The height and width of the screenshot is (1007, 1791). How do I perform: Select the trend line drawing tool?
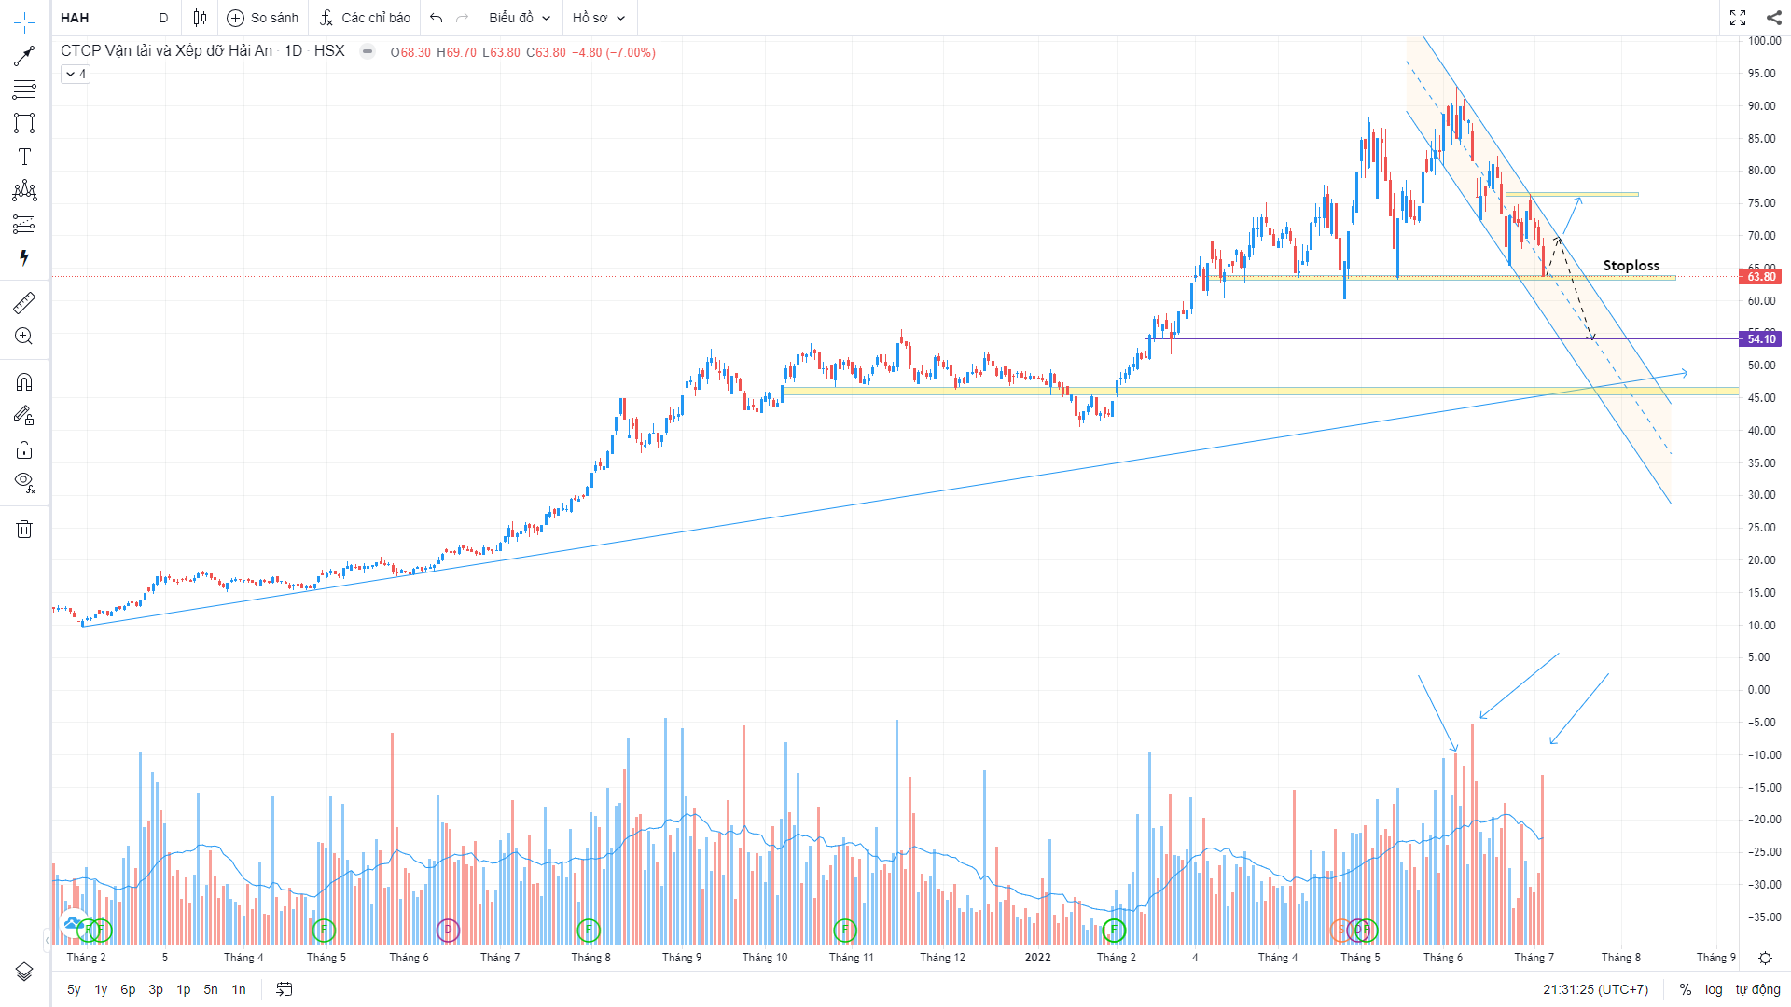pos(24,56)
